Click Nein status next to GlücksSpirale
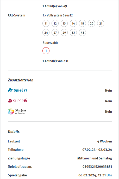The image size is (119, 179). click(108, 111)
